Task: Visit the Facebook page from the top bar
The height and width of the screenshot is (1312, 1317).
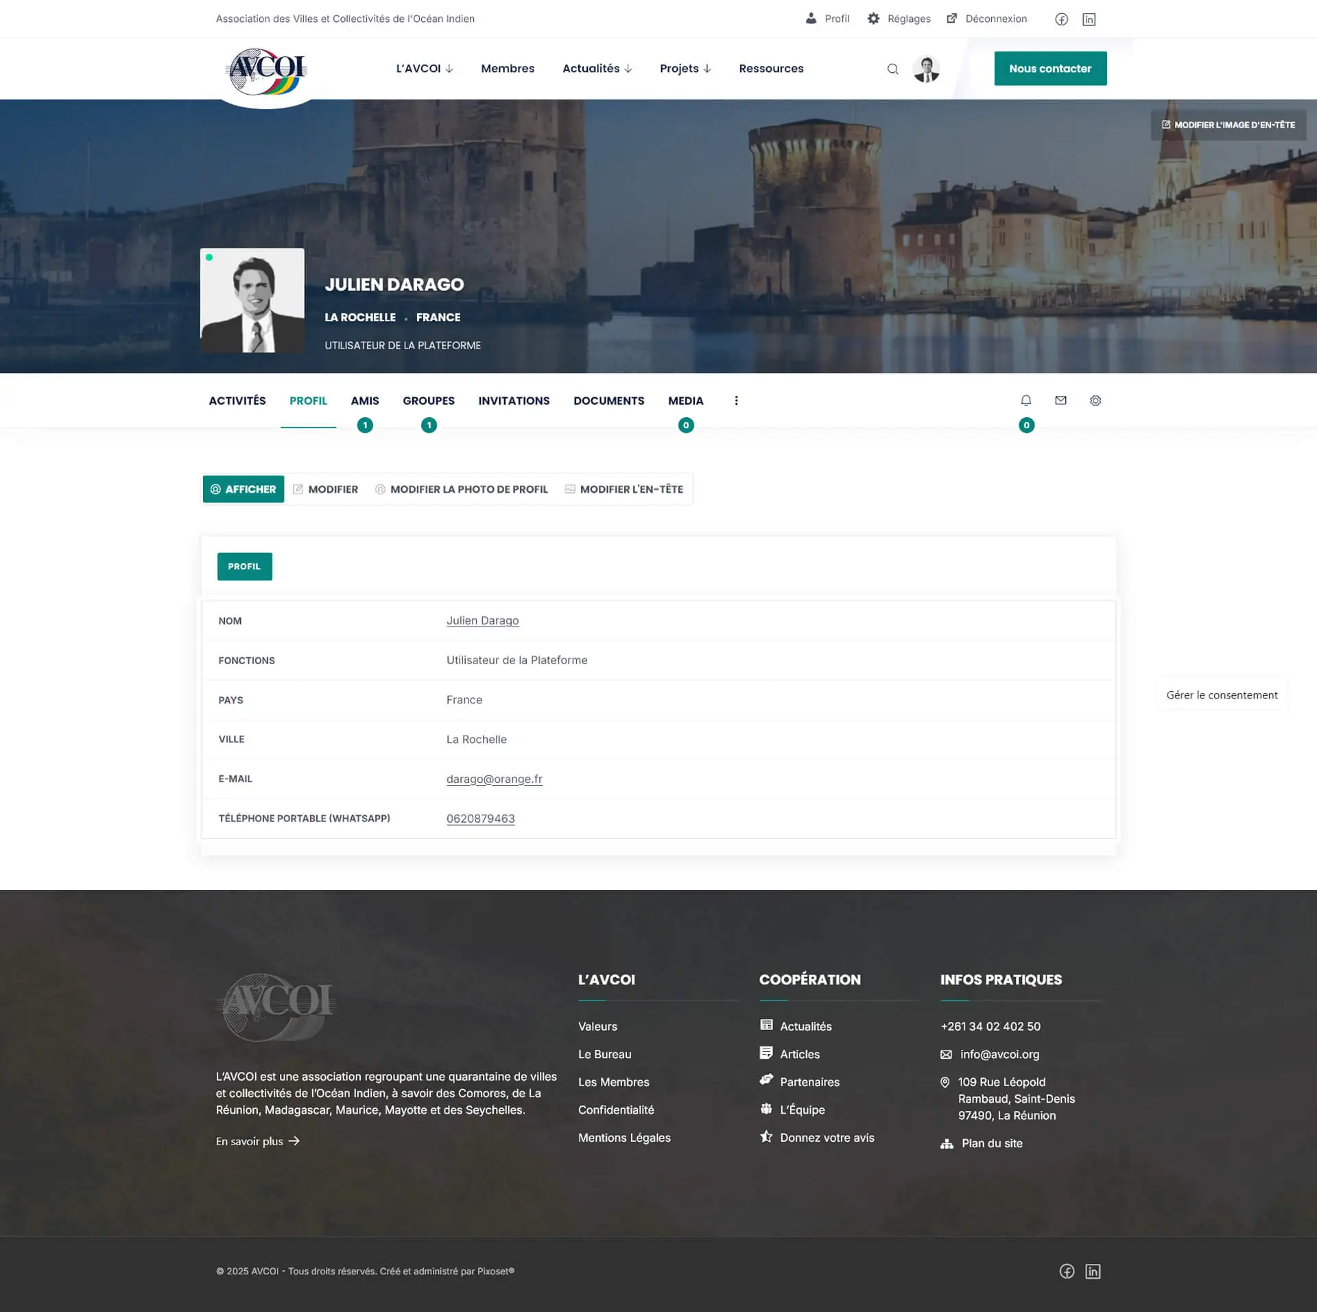Action: (1062, 19)
